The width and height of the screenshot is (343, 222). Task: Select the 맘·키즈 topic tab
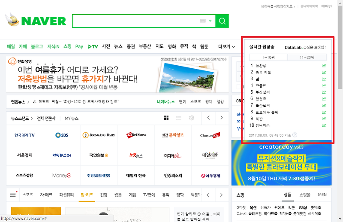tap(87, 195)
